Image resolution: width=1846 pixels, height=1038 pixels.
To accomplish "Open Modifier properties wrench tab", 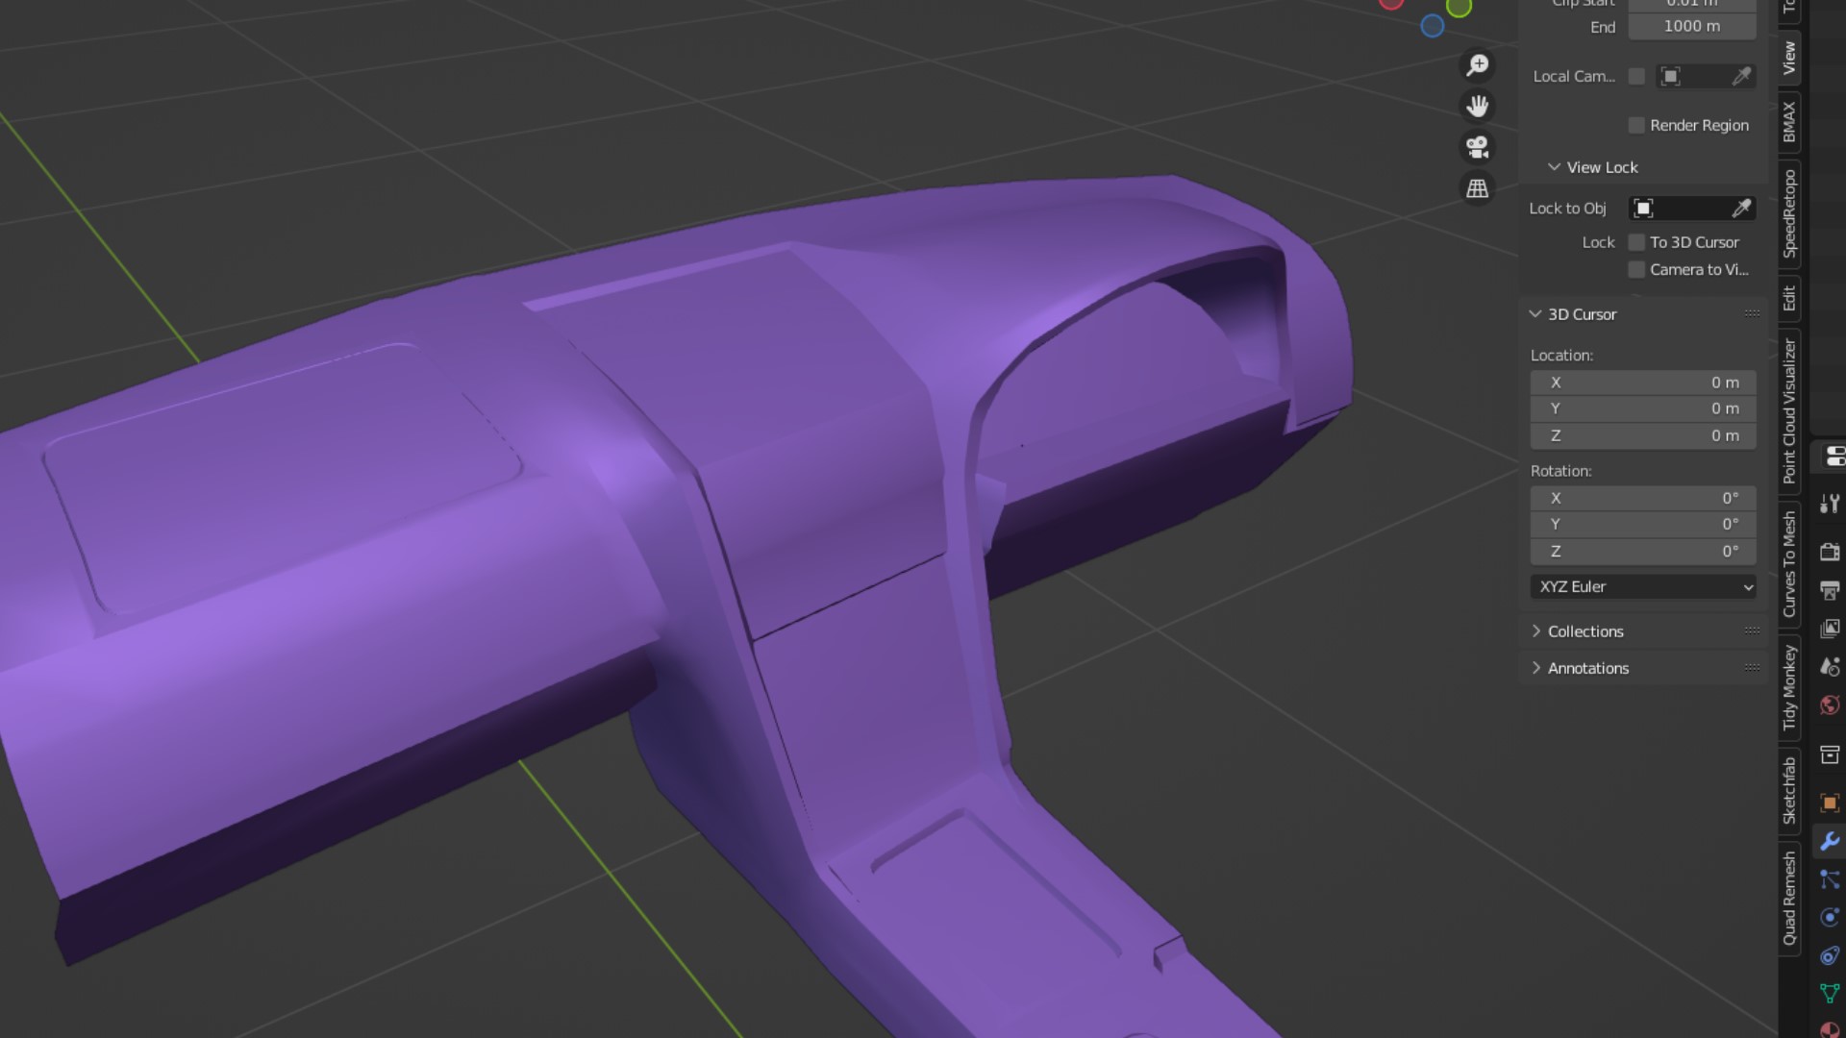I will (x=1830, y=841).
